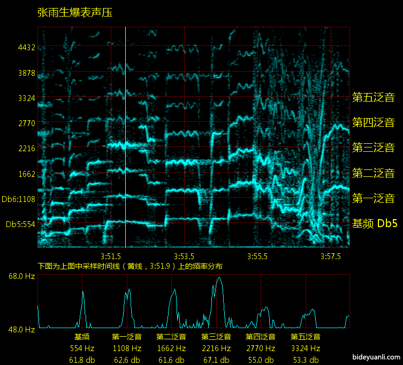Image resolution: width=403 pixels, height=365 pixels.
Task: Select the 基频 Db5 label right of spectrogram
Action: (375, 223)
